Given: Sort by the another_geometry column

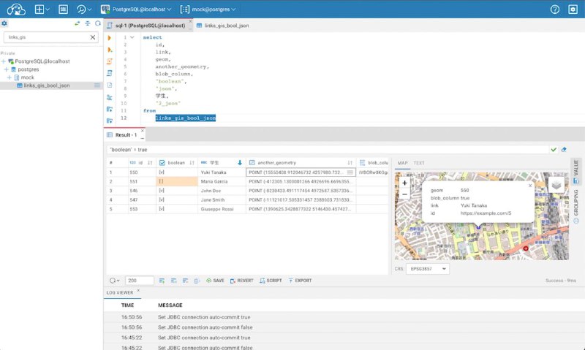Looking at the screenshot, I should tap(350, 163).
